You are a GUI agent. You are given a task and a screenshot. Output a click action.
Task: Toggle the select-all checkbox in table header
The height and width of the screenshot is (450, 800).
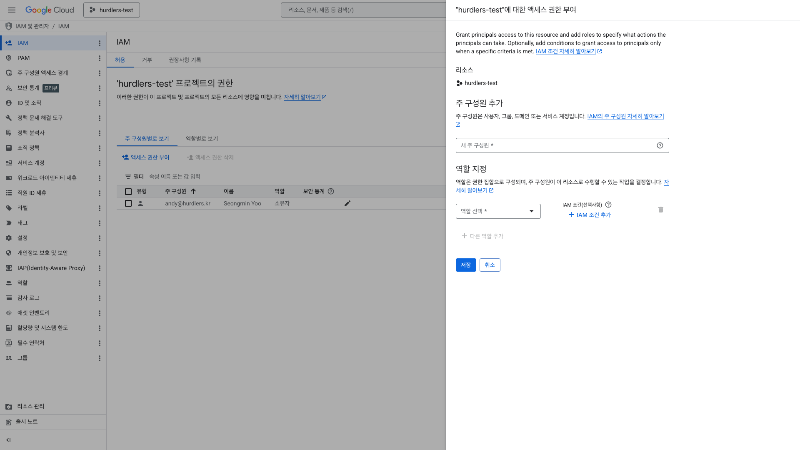tap(128, 192)
